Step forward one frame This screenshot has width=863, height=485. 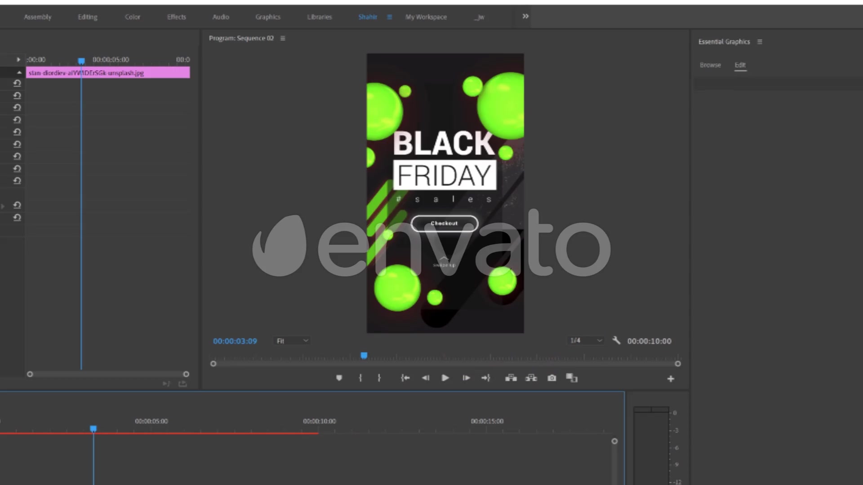(x=466, y=378)
